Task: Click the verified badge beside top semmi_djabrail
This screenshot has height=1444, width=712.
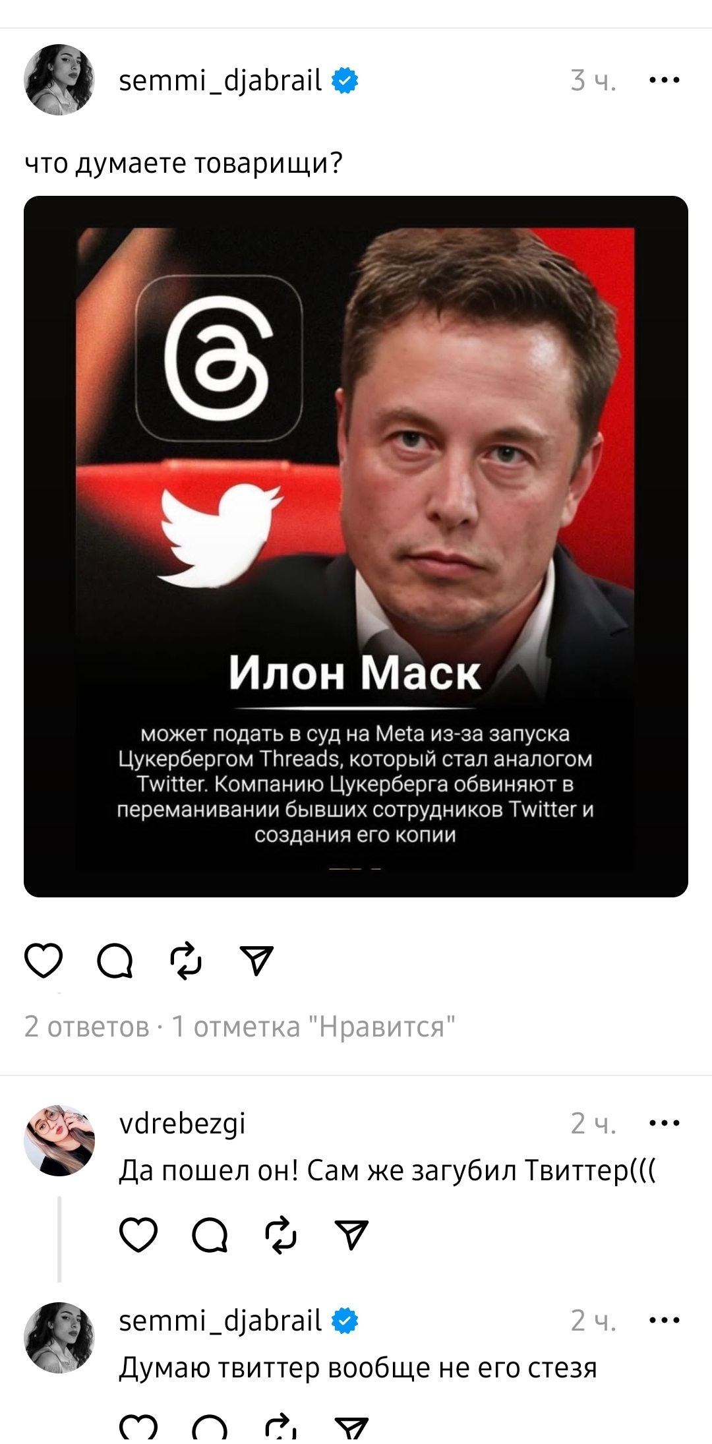Action: click(344, 80)
